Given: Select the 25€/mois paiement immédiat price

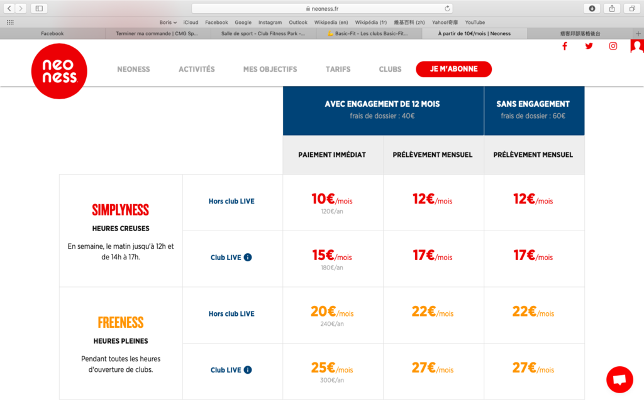Looking at the screenshot, I should (332, 368).
